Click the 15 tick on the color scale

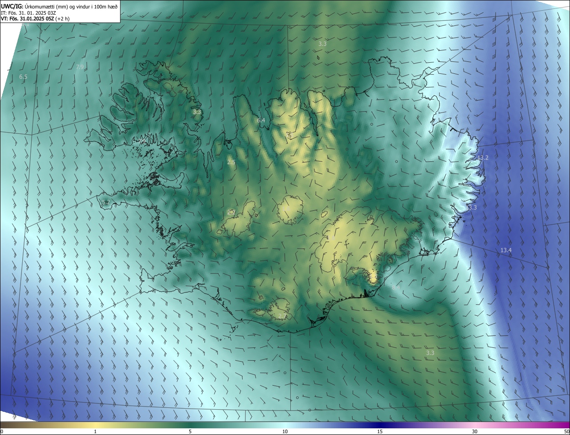click(x=380, y=431)
